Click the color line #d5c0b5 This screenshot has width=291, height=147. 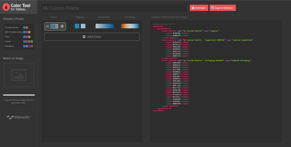[177, 81]
